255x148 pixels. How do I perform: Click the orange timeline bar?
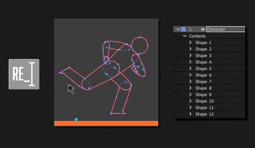point(106,124)
